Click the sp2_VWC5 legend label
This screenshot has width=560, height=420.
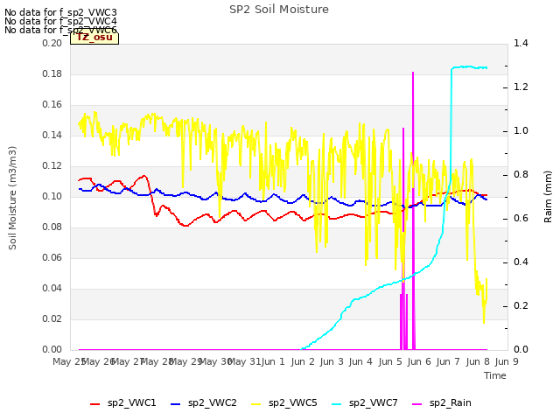tap(292, 402)
